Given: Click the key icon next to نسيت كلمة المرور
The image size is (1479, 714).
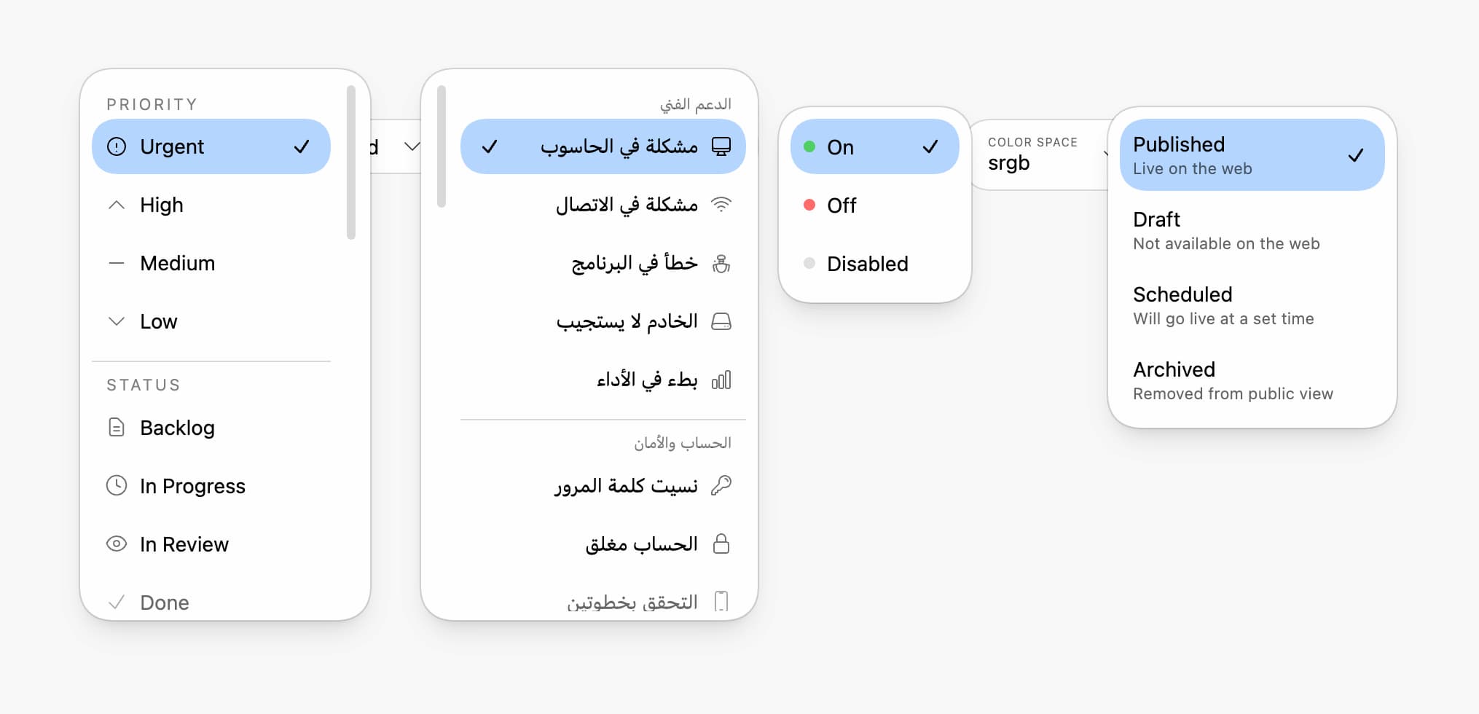Looking at the screenshot, I should pyautogui.click(x=722, y=484).
